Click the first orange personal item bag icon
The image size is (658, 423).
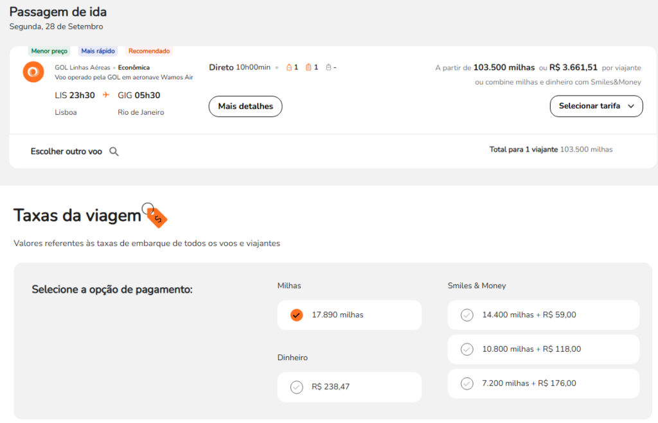[289, 67]
